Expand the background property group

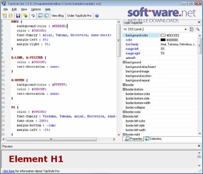click(x=124, y=62)
